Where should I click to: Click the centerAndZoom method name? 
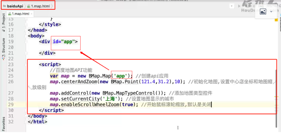[79, 82]
